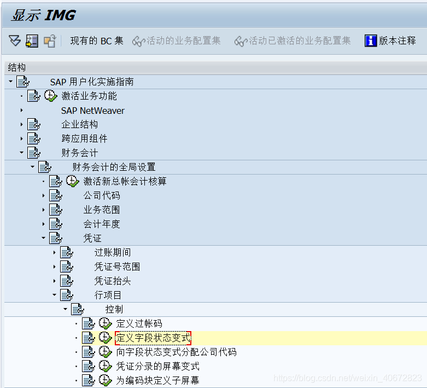Execute activity clock icon for 凭证分录的屏幕变式
Image resolution: width=427 pixels, height=388 pixels.
point(105,366)
